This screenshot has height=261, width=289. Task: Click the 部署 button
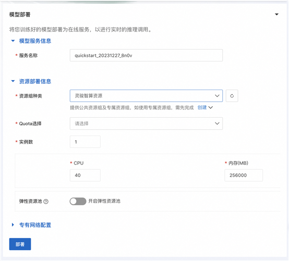coord(20,244)
